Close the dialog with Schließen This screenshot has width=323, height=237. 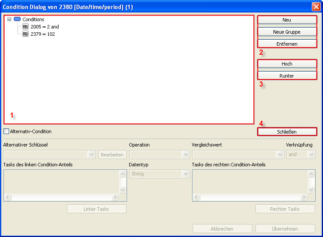[x=287, y=132]
